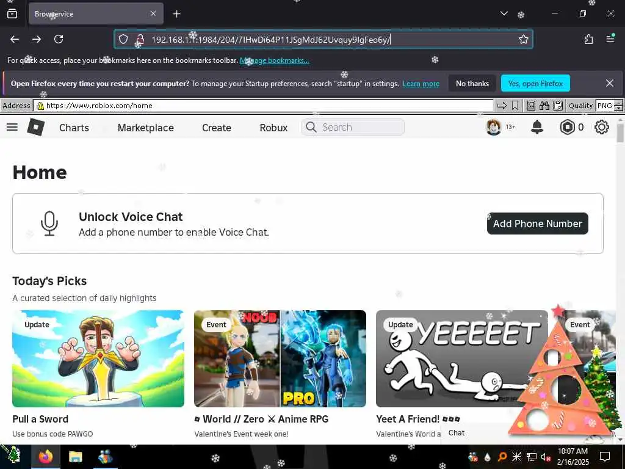Screen dimensions: 625x469
Task: Click the Robux balance icon
Action: (x=567, y=127)
